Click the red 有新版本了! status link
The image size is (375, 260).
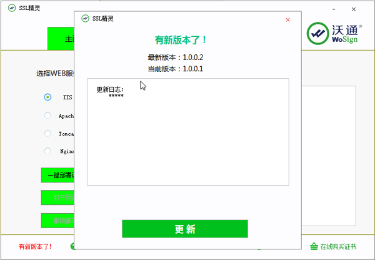(36, 246)
